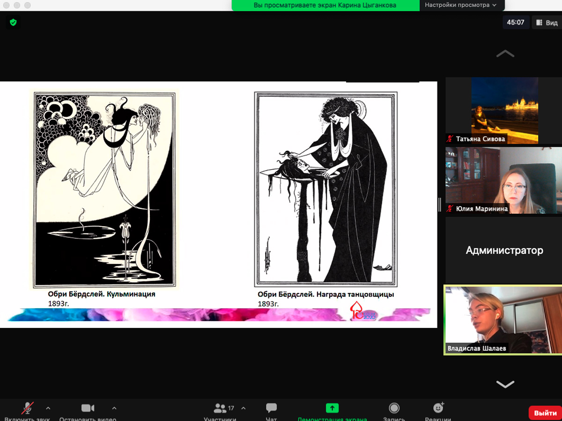The image size is (562, 421).
Task: Click the grid icon on the Вид button
Action: click(540, 22)
